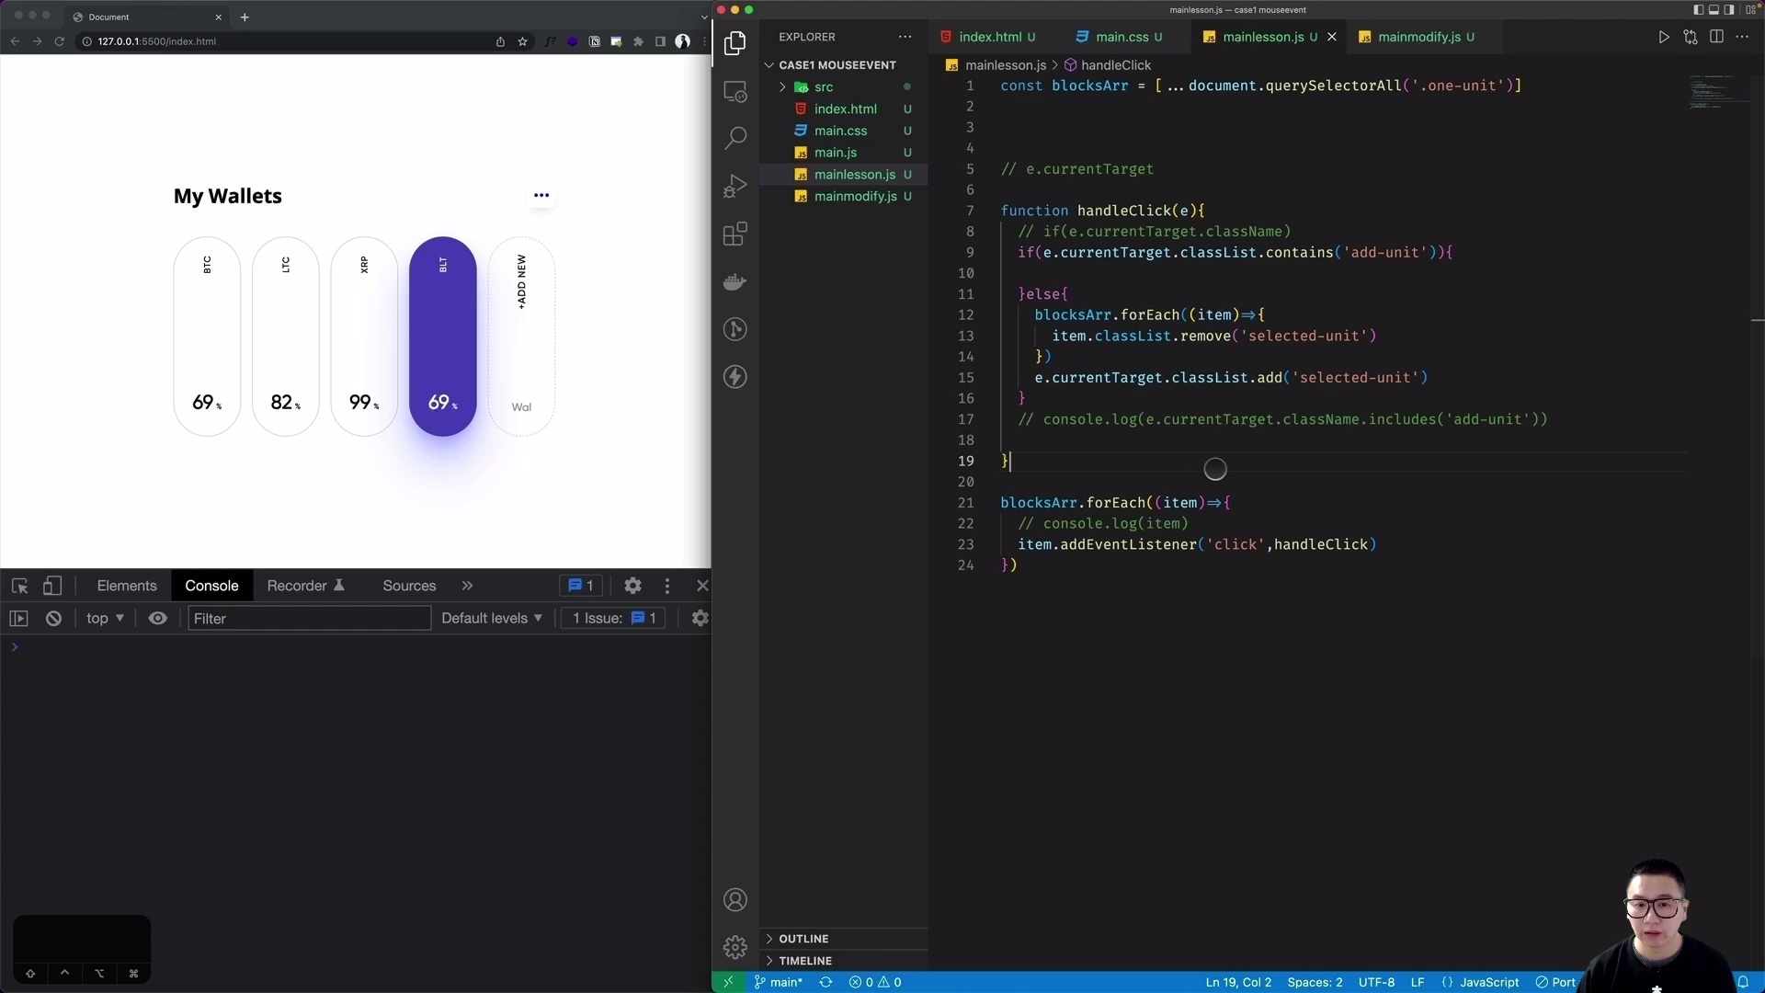
Task: Run the current file with the play button
Action: click(1664, 38)
